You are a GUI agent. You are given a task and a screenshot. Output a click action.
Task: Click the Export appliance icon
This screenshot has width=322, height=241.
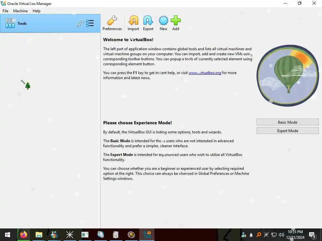click(148, 23)
